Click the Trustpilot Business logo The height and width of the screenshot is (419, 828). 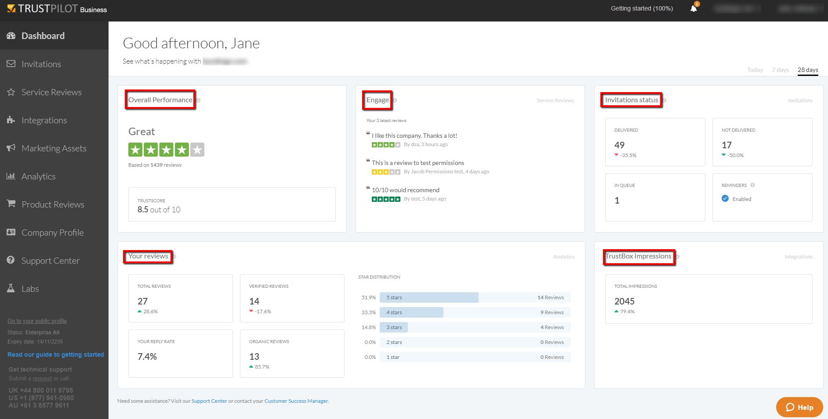coord(57,9)
